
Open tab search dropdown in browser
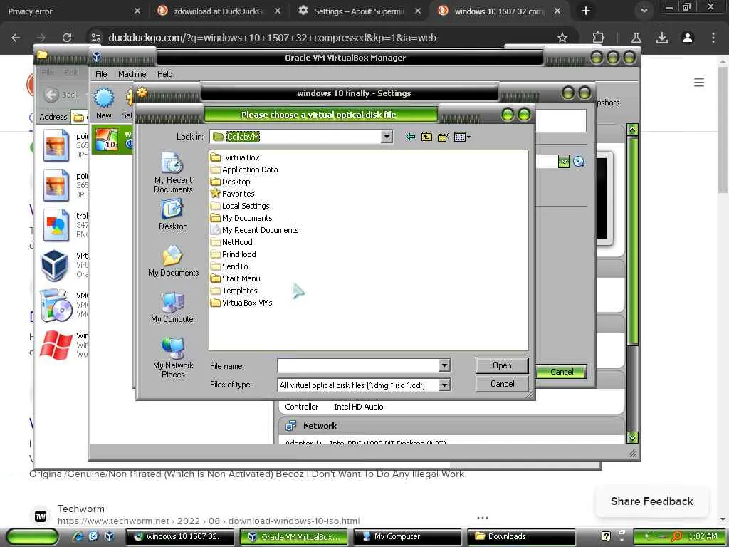(644, 11)
